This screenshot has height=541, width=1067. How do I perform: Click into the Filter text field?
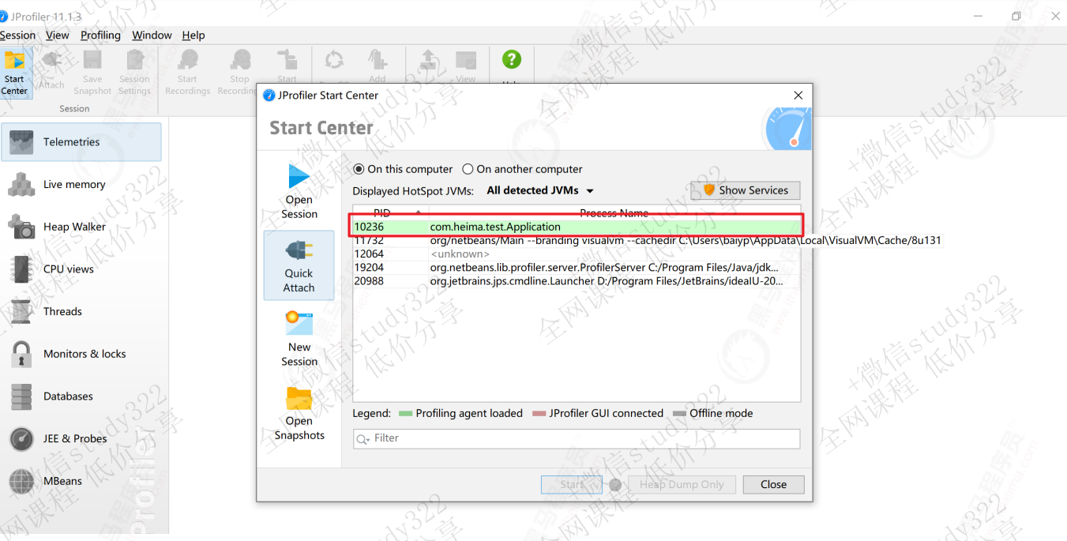577,438
